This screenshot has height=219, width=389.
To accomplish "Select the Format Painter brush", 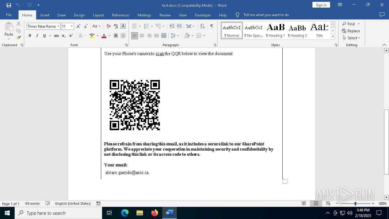I will 19,38.
